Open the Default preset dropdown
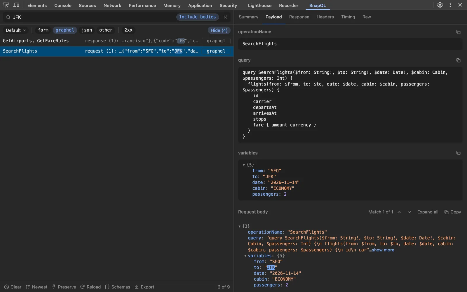This screenshot has width=467, height=292. 16,30
